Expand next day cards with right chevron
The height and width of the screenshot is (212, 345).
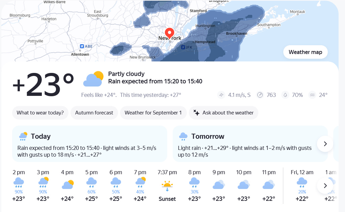coord(325,144)
